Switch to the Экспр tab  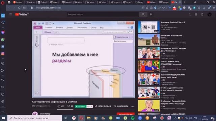tap(164, 2)
